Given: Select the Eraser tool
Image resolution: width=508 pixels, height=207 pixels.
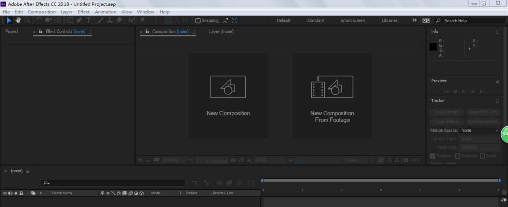Looking at the screenshot, I should coord(119,20).
